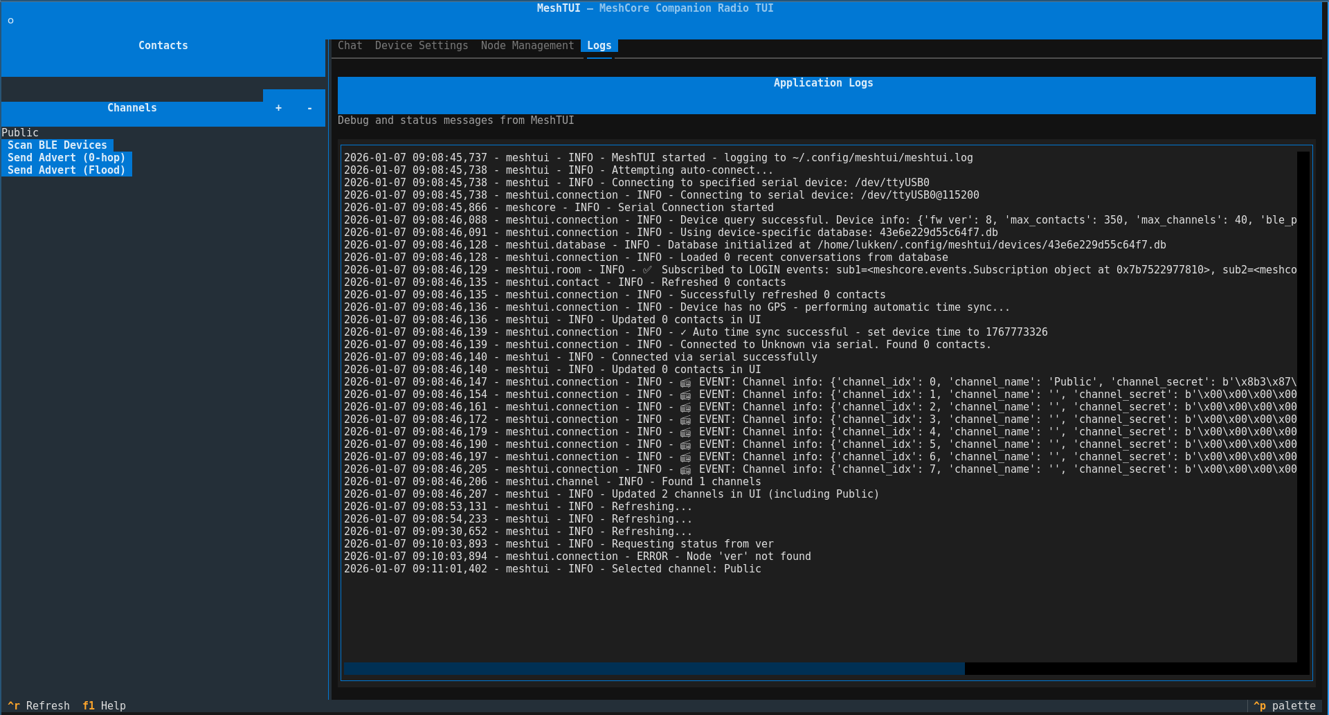1329x715 pixels.
Task: Send a Flood advert
Action: (x=66, y=170)
